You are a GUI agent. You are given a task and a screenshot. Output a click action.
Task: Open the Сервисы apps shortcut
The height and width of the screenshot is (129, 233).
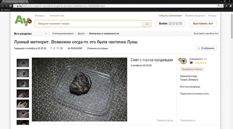pos(5,10)
